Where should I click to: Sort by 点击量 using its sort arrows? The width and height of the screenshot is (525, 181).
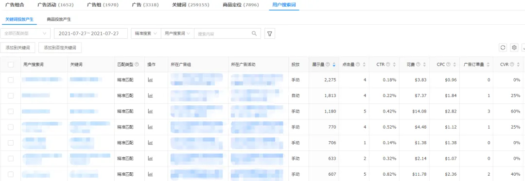click(364, 65)
